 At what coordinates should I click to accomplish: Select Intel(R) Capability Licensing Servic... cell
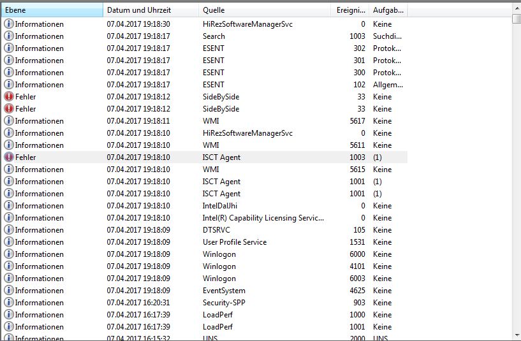pos(263,218)
